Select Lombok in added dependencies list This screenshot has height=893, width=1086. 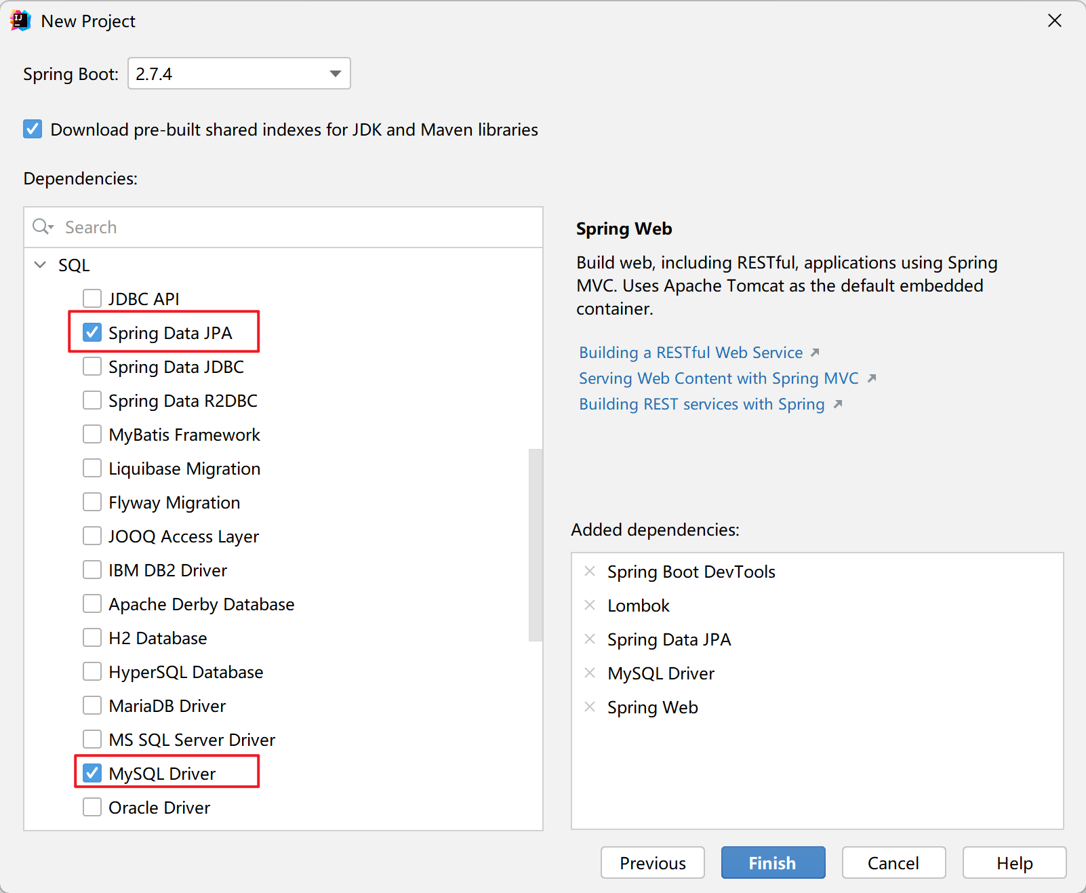pos(639,606)
